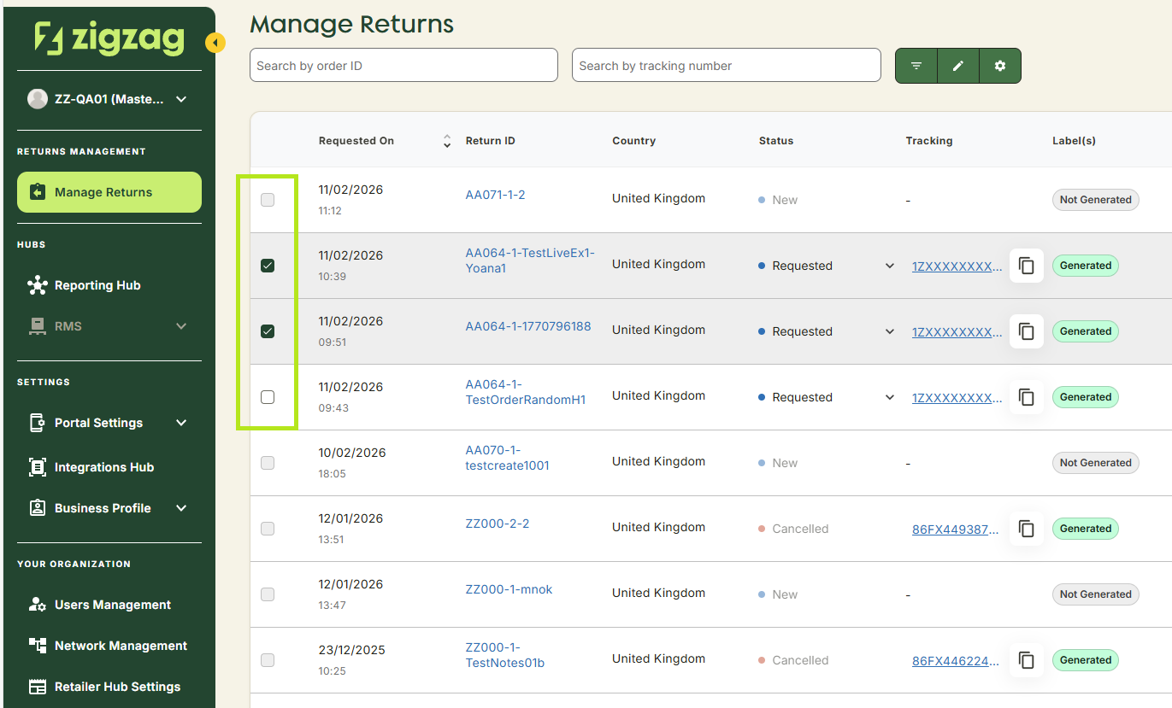1172x708 pixels.
Task: Sort by the Requested On column arrows
Action: click(446, 141)
